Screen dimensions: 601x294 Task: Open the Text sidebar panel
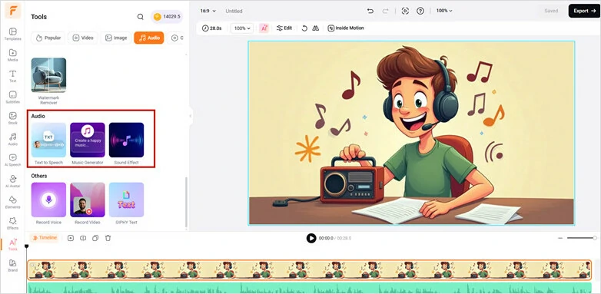(x=12, y=76)
